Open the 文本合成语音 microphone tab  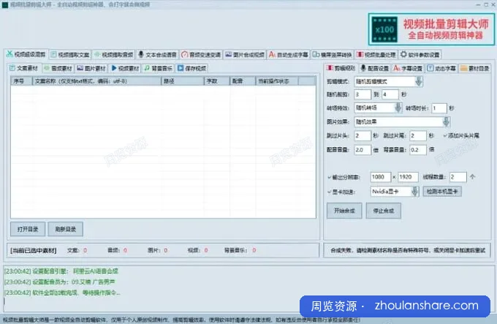coord(158,55)
